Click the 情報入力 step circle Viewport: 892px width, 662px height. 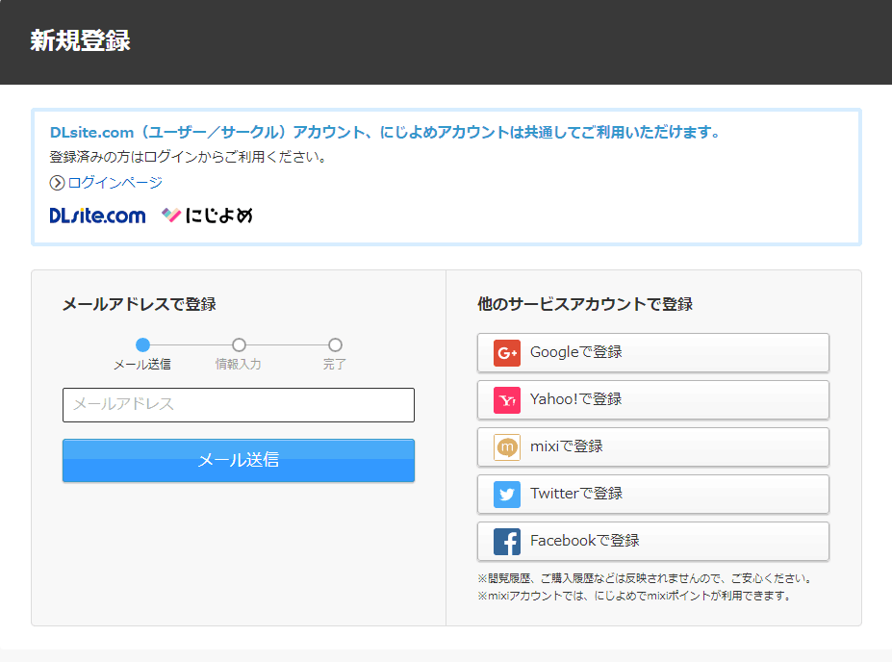[239, 344]
